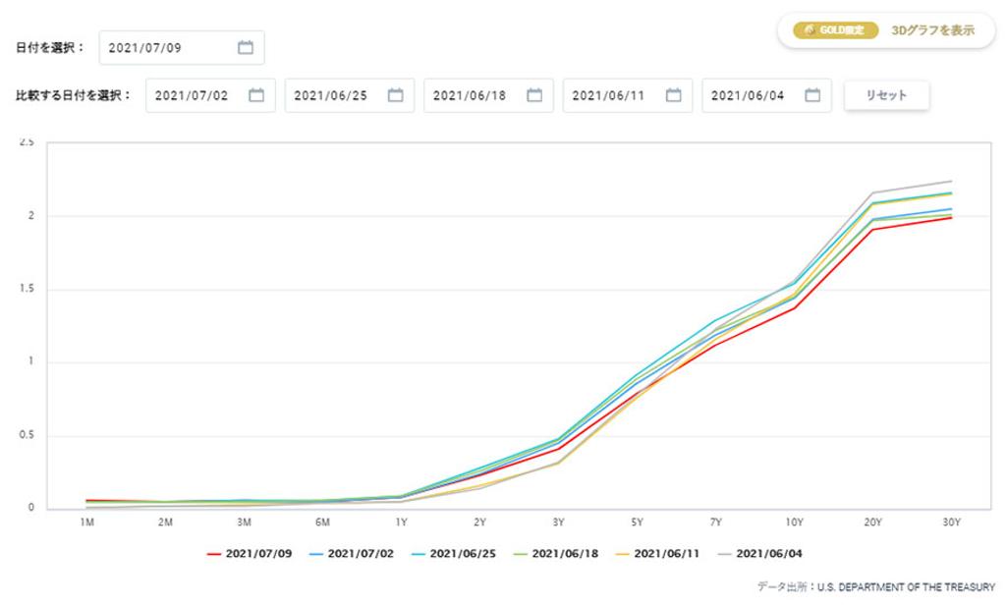This screenshot has height=605, width=1006.
Task: Click the 10Y point on chart axis
Action: click(x=795, y=522)
